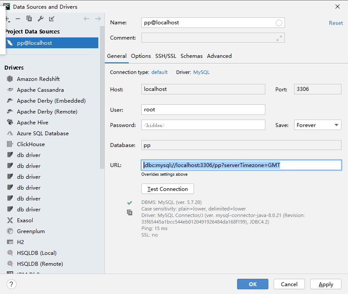Change the Driver MySQL link

[x=201, y=72]
